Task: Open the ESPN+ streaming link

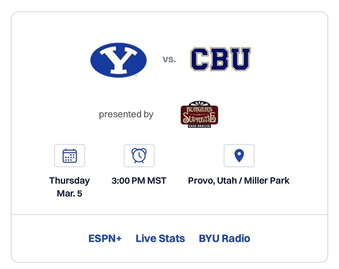Action: [x=105, y=238]
